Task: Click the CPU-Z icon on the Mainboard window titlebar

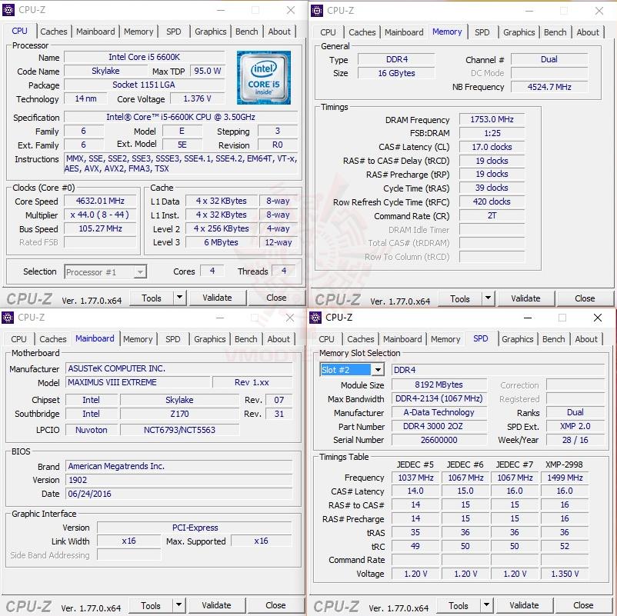Action: [8, 318]
